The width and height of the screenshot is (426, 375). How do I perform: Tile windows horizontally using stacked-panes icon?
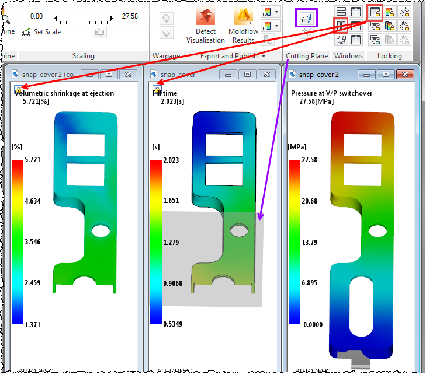pyautogui.click(x=341, y=12)
